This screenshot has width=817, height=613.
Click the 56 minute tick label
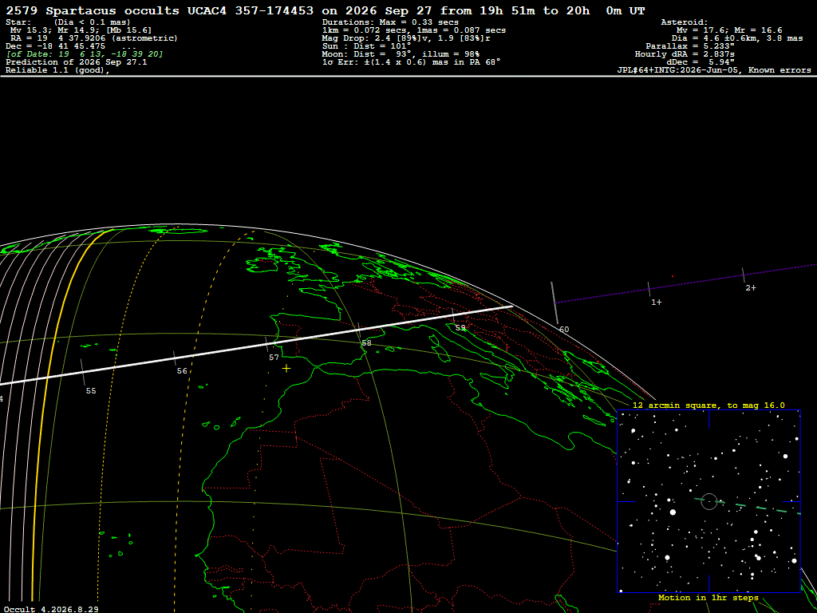tap(182, 371)
